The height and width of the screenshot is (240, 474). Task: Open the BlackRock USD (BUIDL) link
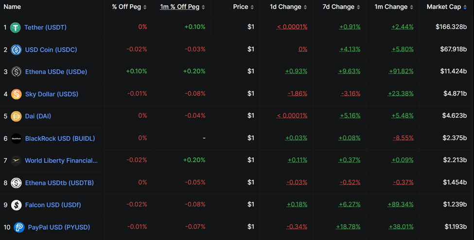(x=60, y=139)
